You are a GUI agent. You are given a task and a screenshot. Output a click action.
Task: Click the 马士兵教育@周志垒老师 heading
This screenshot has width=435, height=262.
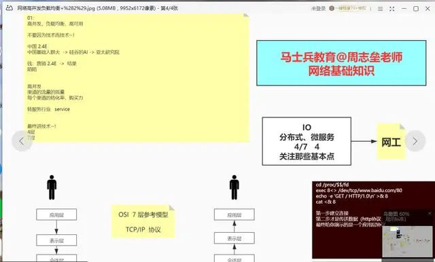coord(341,57)
